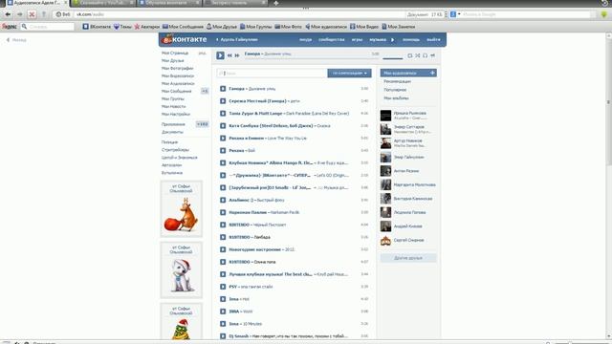Screen dimensions: 612x344
Task: Play NINTENDO – Ламбада
Action: (x=223, y=237)
